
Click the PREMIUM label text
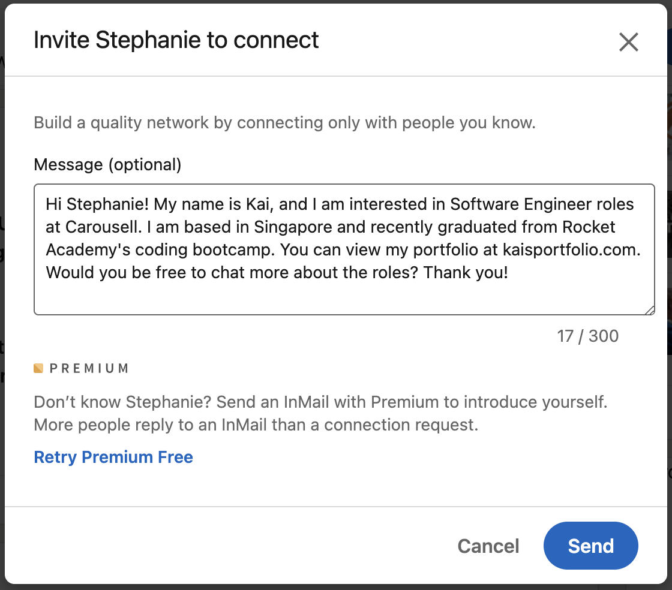[x=89, y=368]
